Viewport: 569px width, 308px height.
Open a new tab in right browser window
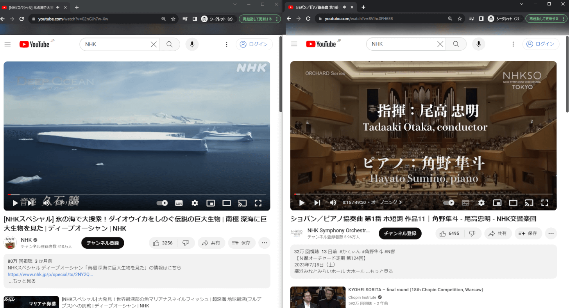[363, 7]
